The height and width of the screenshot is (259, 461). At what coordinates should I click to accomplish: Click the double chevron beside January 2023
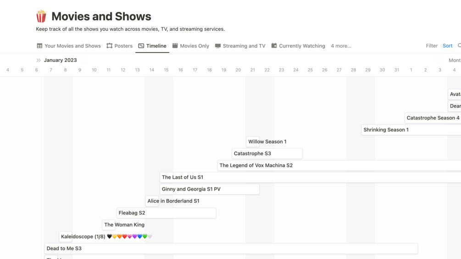(x=39, y=60)
